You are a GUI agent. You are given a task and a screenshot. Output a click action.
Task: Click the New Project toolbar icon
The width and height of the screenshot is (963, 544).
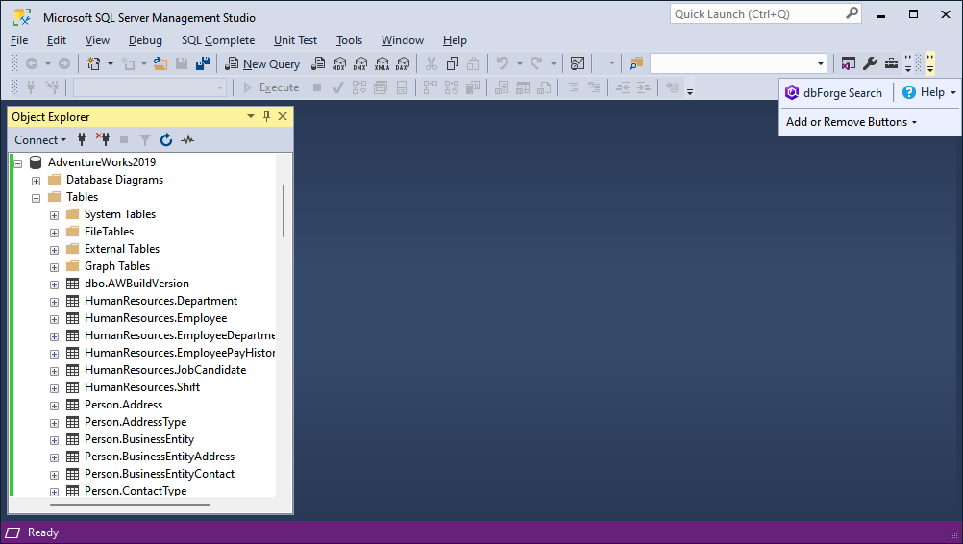(94, 63)
